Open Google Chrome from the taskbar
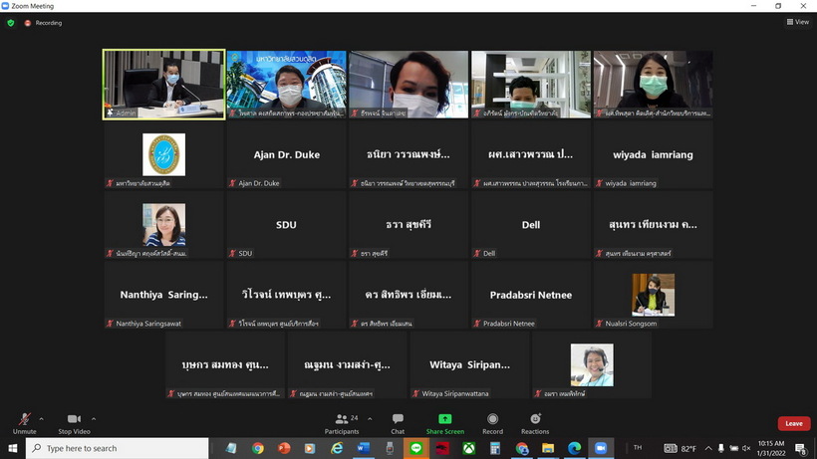The width and height of the screenshot is (817, 459). pyautogui.click(x=257, y=448)
